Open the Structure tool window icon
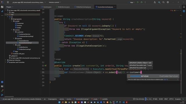186x104 pixels. click(x=2, y=11)
